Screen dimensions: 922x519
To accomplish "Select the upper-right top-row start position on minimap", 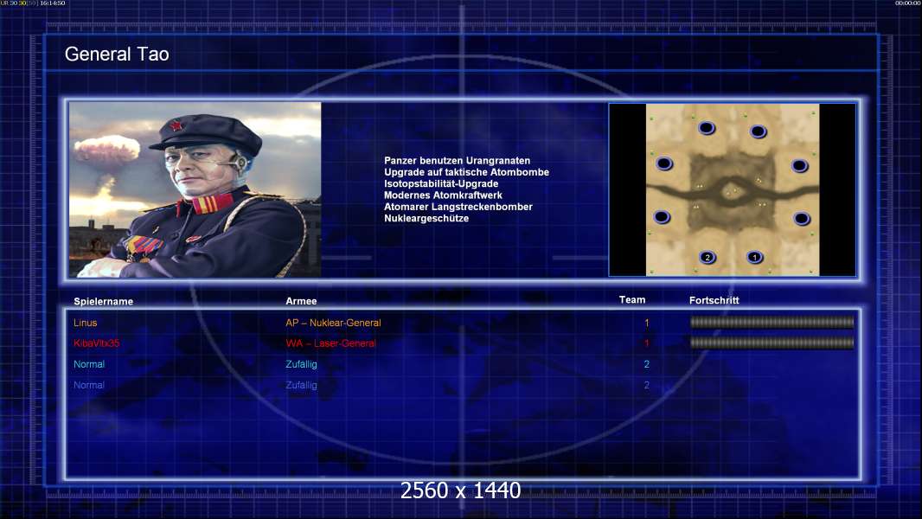I will [758, 131].
